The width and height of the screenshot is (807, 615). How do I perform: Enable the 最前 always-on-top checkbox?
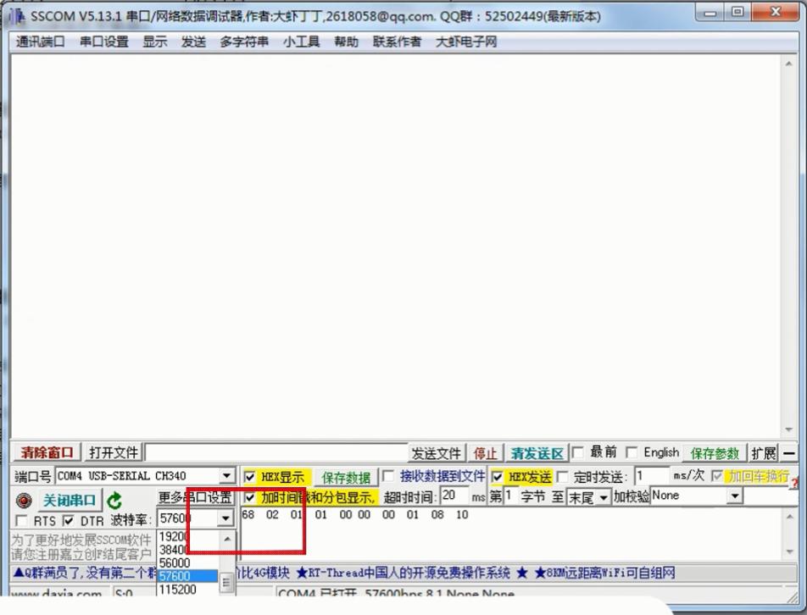coord(578,452)
